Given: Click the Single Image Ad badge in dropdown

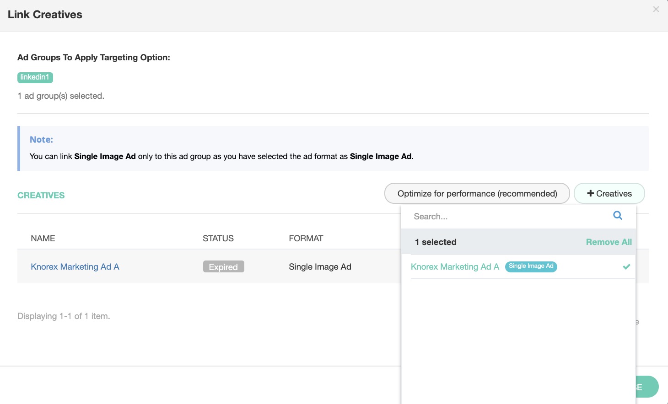Looking at the screenshot, I should [x=531, y=266].
